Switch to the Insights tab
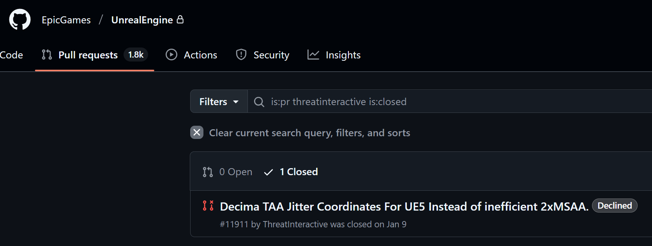 point(334,55)
